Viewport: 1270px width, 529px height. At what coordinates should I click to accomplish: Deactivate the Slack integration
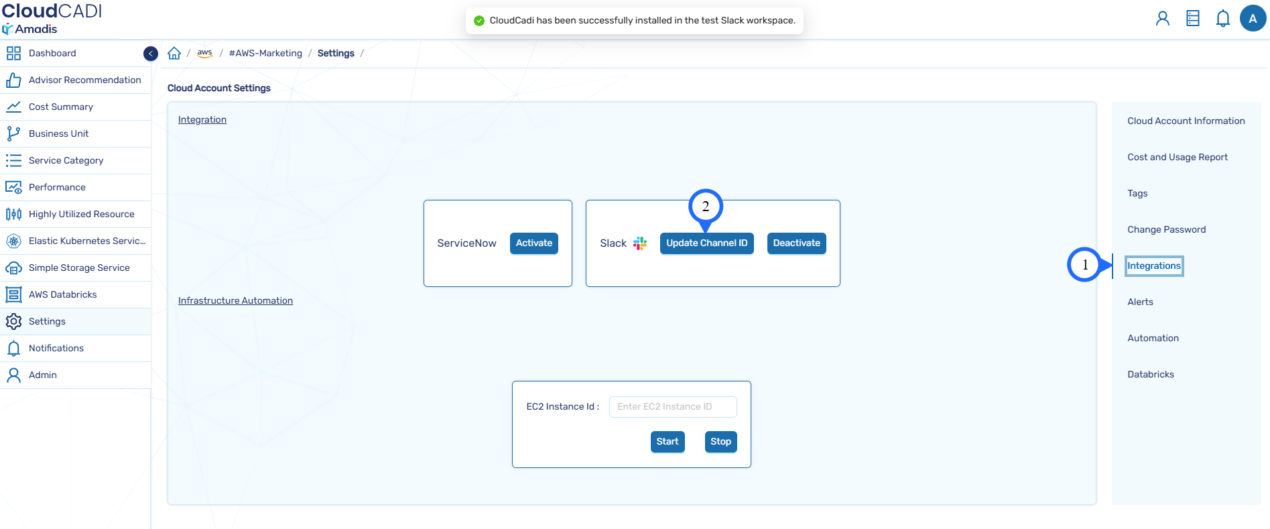pos(796,243)
